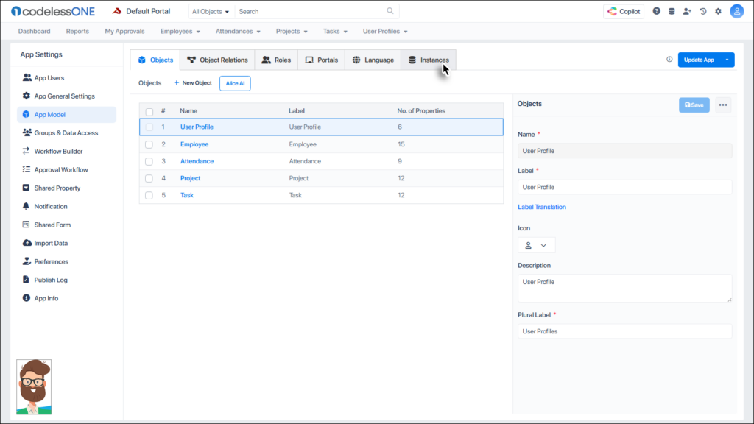Toggle the select-all checkbox in table header

coord(149,112)
